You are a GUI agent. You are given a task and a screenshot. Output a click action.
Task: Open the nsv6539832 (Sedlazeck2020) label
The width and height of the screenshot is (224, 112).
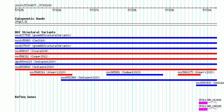pos(35,67)
